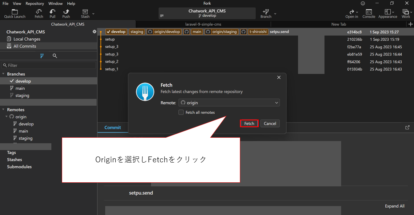Click the t-shiroishi label on commit
Viewport: 414px width, 215px height.
(x=258, y=32)
